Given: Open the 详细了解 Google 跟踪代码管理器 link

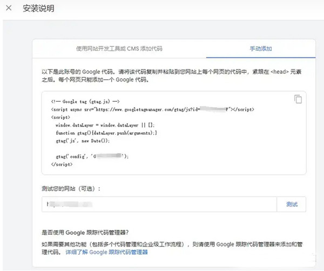Looking at the screenshot, I should click(106, 252).
